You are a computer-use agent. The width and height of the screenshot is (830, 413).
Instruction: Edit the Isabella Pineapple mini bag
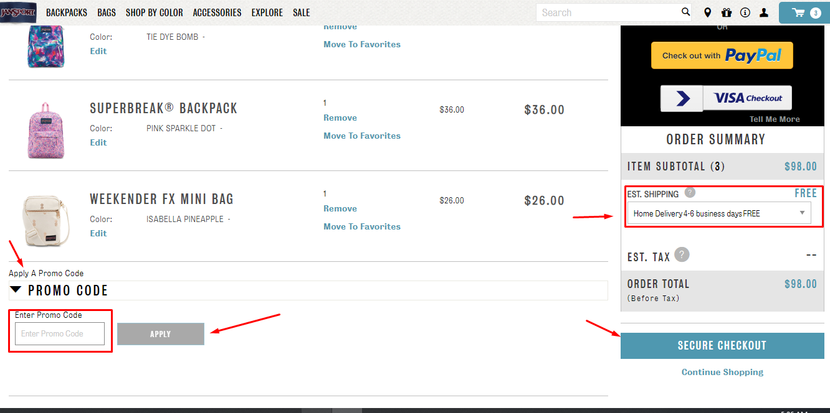click(x=98, y=233)
